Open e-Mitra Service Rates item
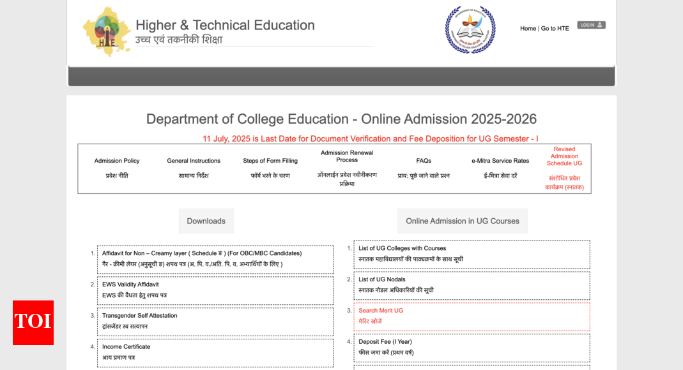Image resolution: width=683 pixels, height=370 pixels. 500,161
